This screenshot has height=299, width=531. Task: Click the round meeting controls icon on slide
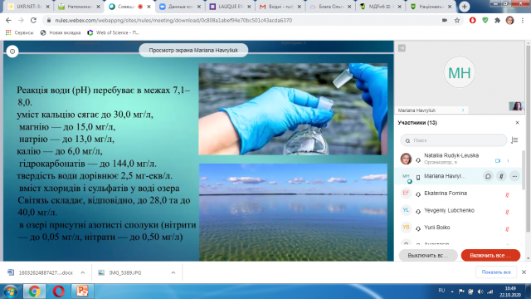(12, 51)
